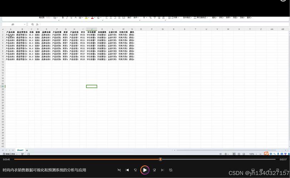290x178 pixels.
Task: Click the next track icon
Action: pyautogui.click(x=162, y=170)
